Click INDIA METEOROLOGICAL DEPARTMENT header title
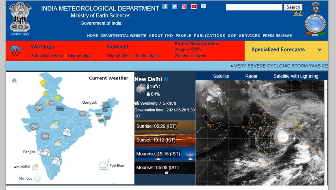 point(100,9)
